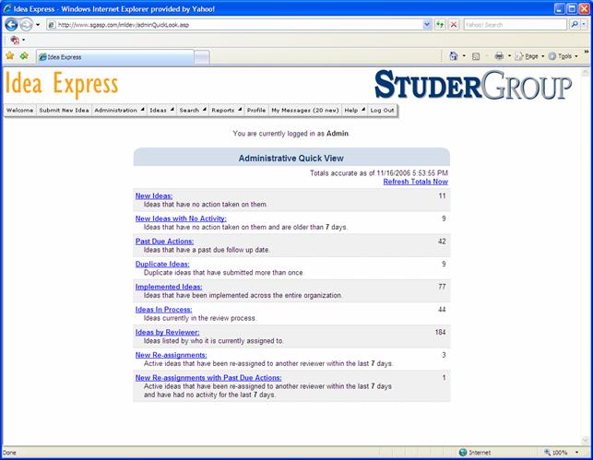
Task: Open the Page menu
Action: coord(529,56)
